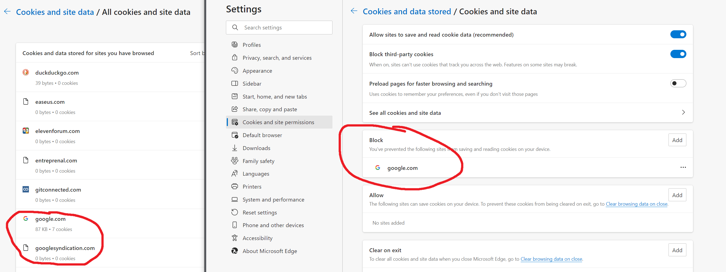This screenshot has height=272, width=726.
Task: Enable Preload pages for faster browsing
Action: point(678,83)
